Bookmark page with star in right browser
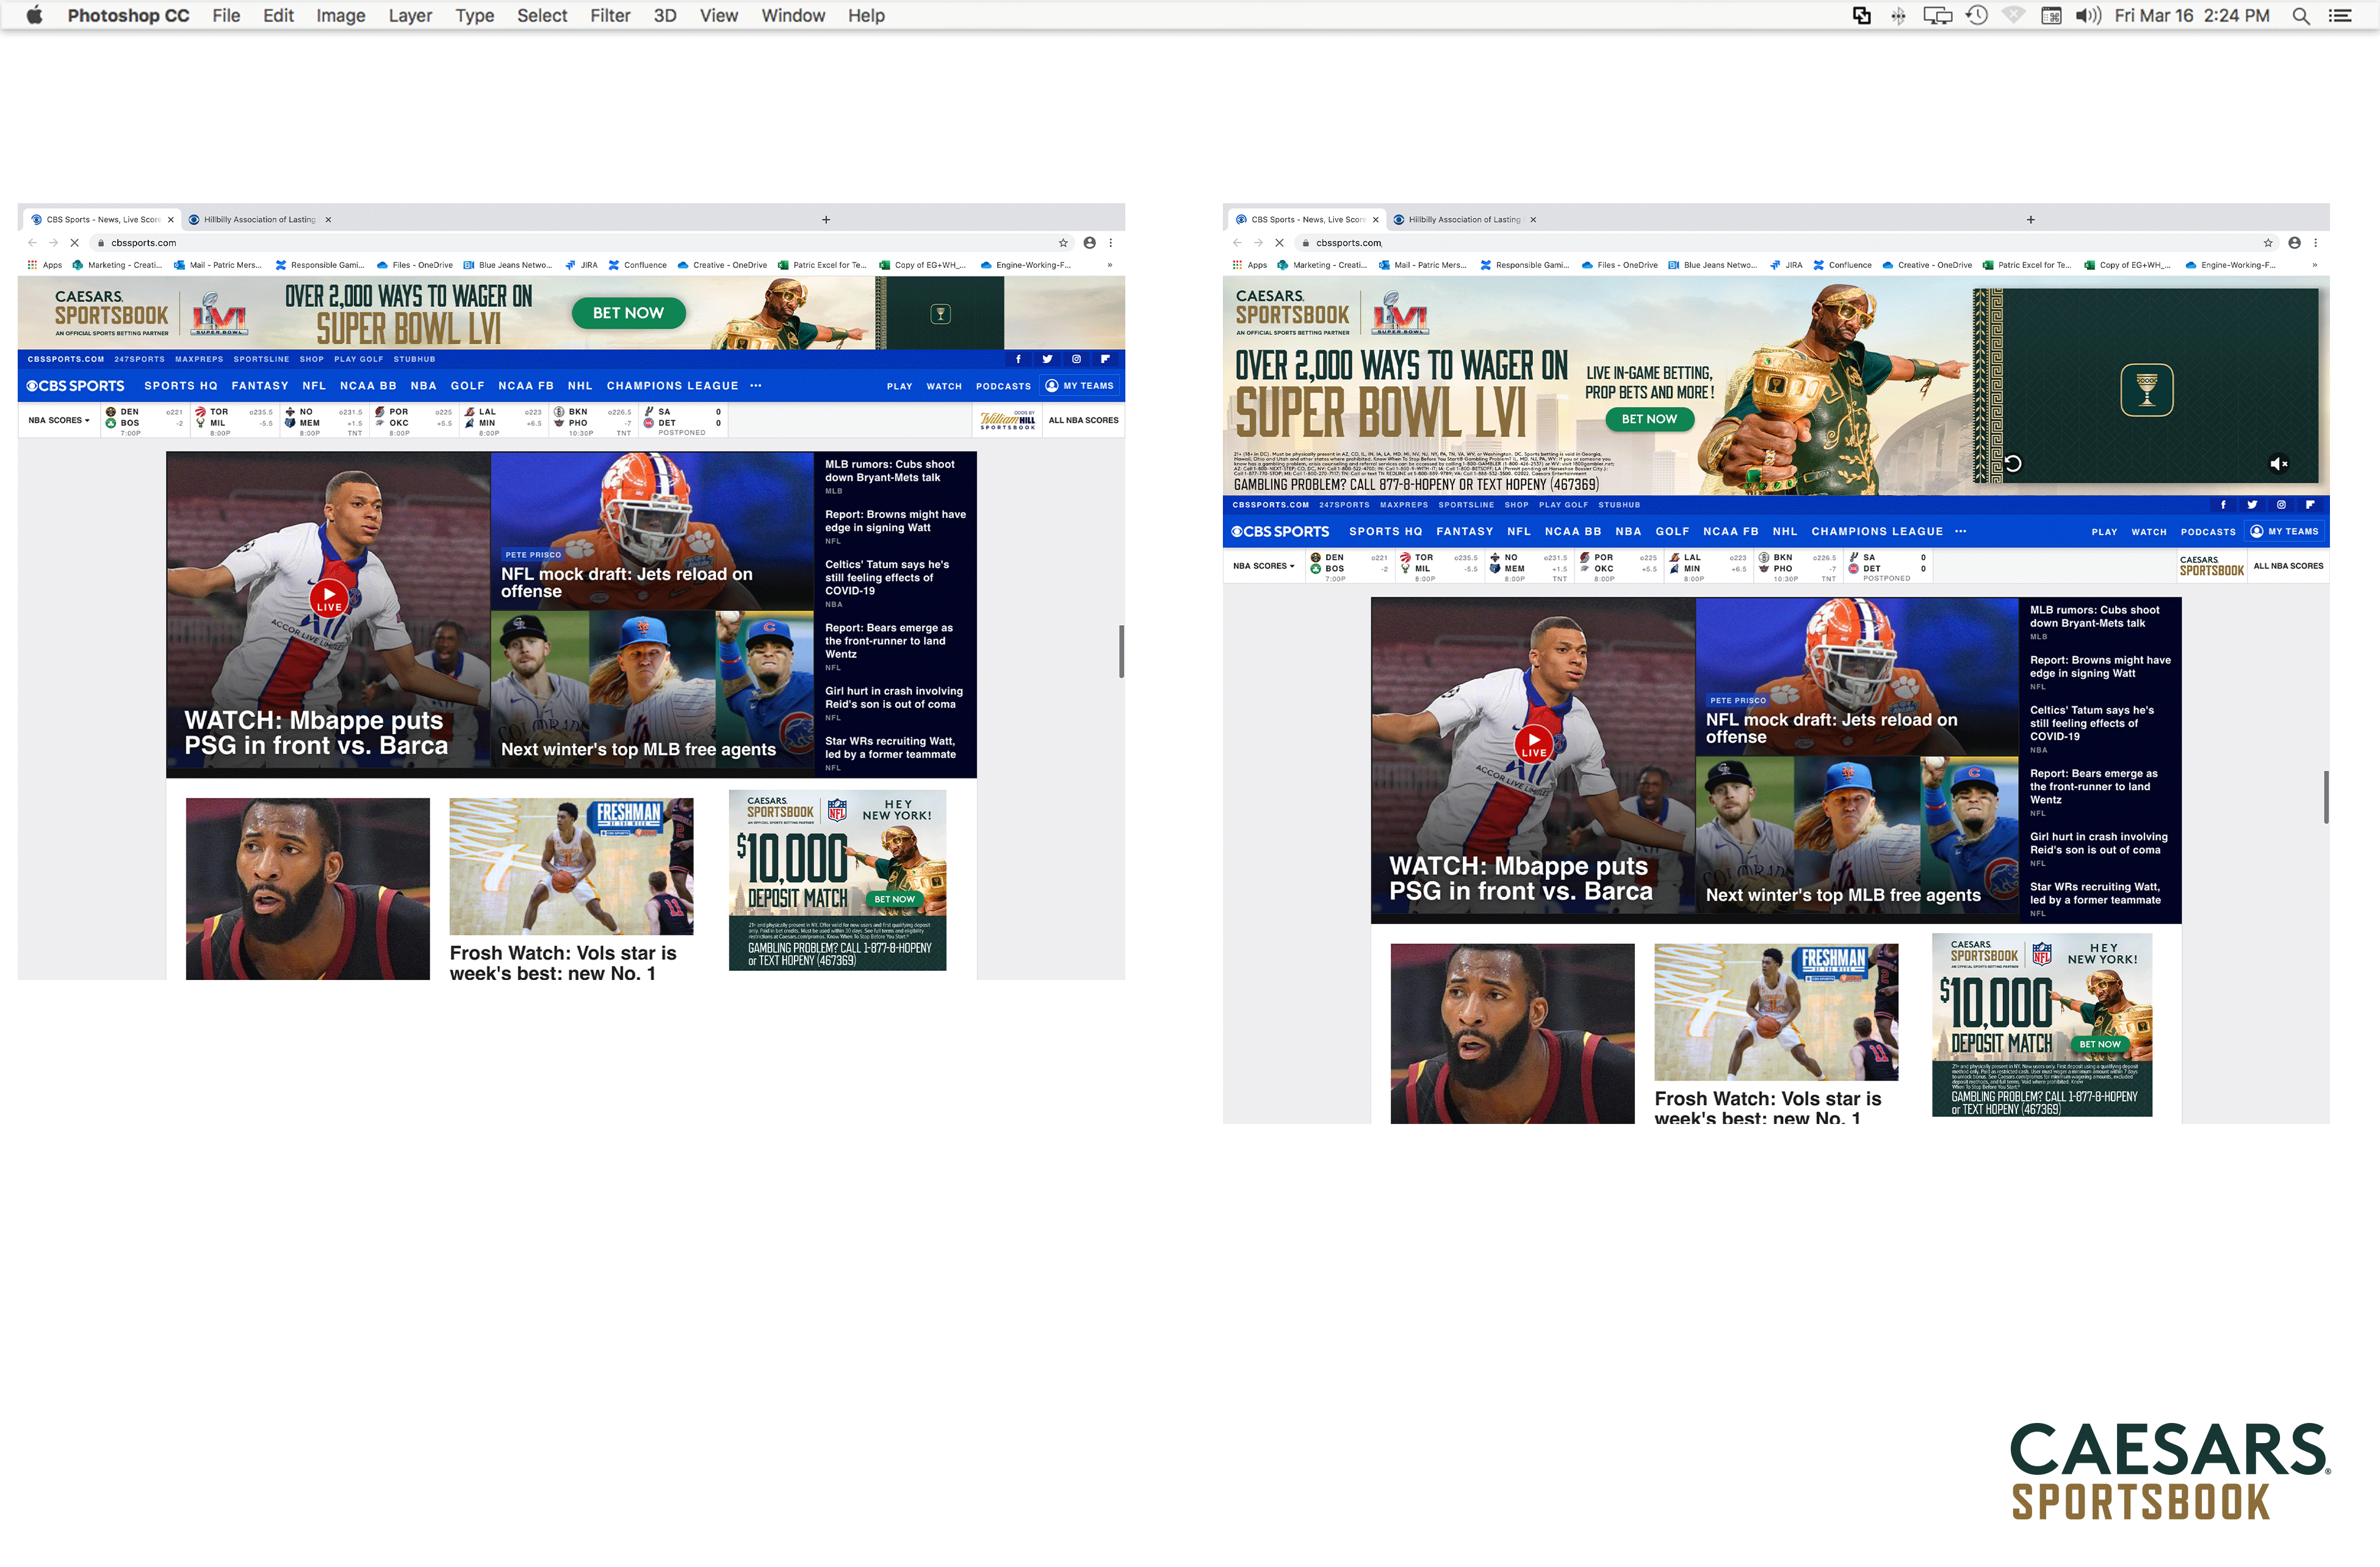This screenshot has height=1567, width=2380. tap(2268, 242)
